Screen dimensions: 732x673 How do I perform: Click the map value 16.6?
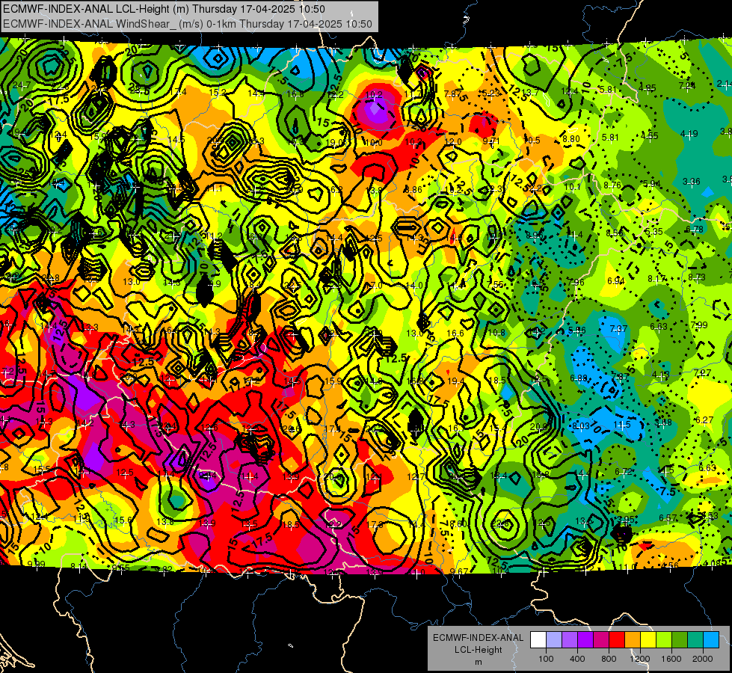[x=455, y=333]
